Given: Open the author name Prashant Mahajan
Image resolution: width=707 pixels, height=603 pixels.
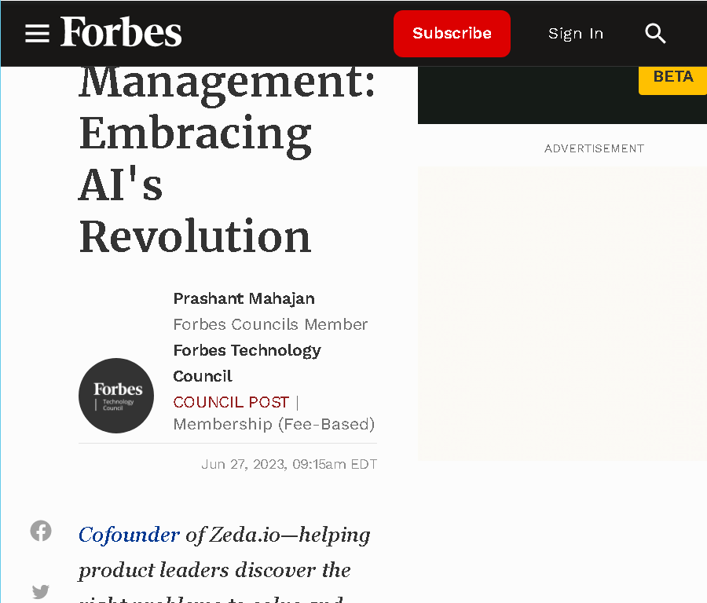Looking at the screenshot, I should 244,298.
